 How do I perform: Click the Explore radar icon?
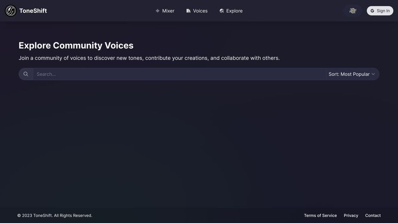tap(222, 11)
